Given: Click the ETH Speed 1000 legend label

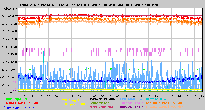Looking at the screenshot, I should click(74, 104).
